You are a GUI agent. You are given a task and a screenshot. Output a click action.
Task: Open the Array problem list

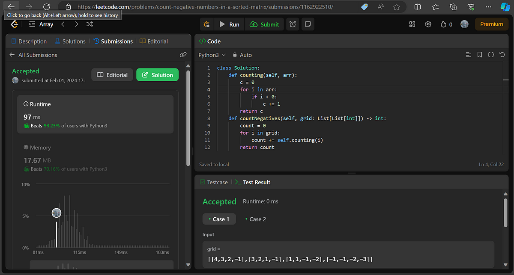[x=41, y=24]
